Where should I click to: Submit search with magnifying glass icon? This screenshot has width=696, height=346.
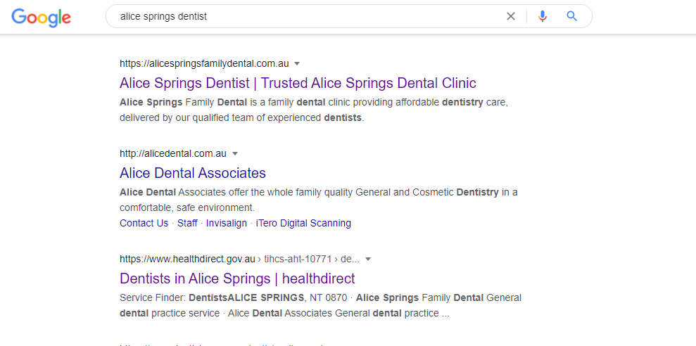point(571,16)
